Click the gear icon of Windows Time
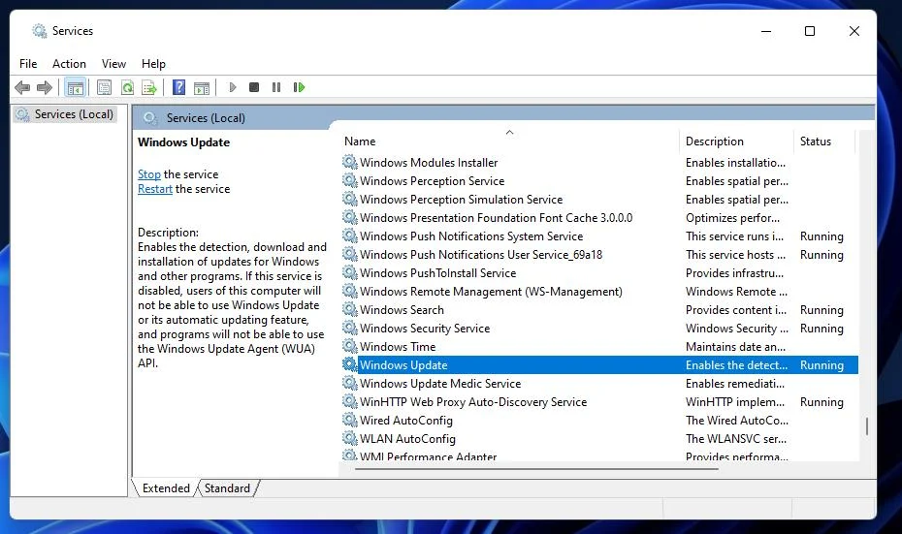 [350, 346]
